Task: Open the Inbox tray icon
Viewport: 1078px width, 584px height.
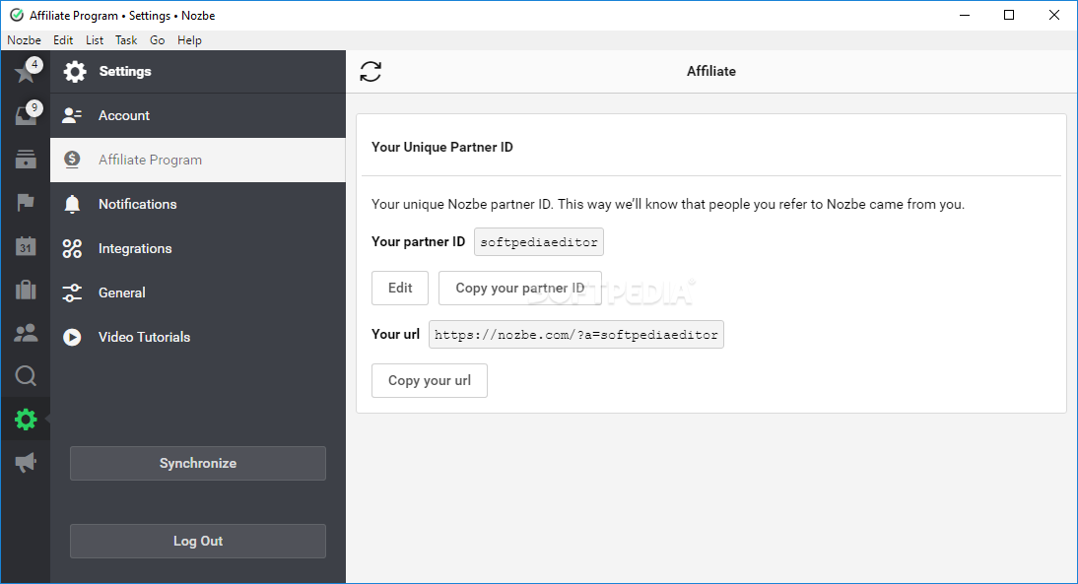Action: pyautogui.click(x=25, y=115)
